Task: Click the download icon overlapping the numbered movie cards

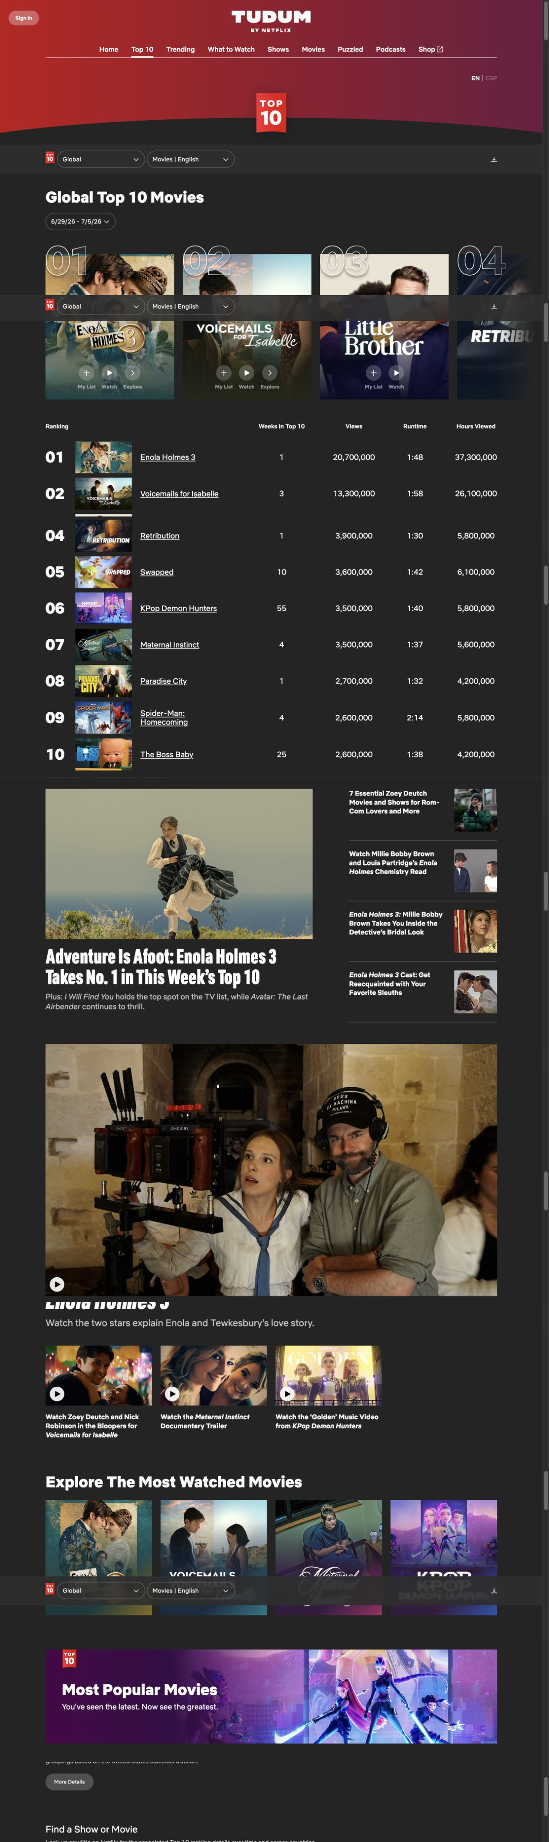Action: (x=494, y=307)
